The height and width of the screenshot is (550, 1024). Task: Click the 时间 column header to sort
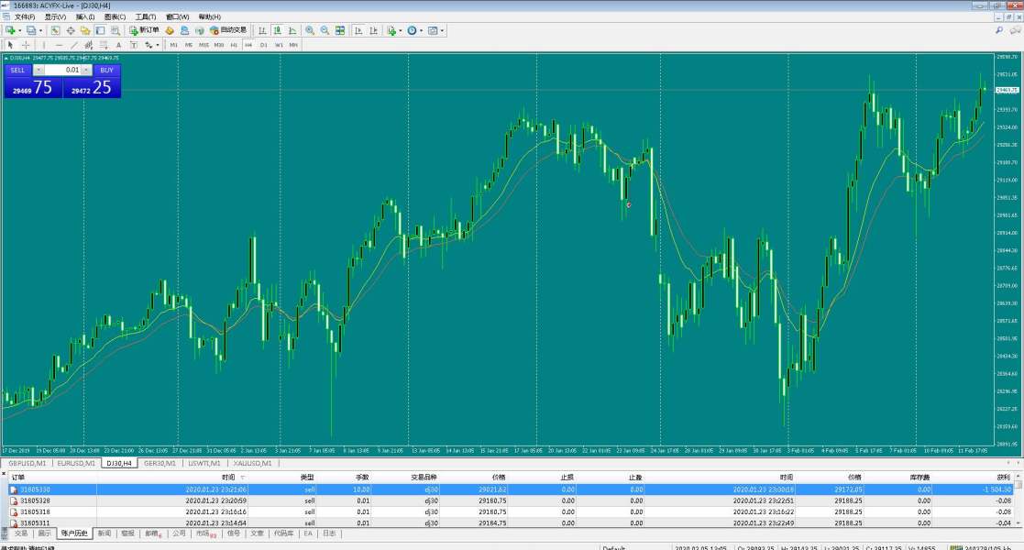(x=227, y=478)
